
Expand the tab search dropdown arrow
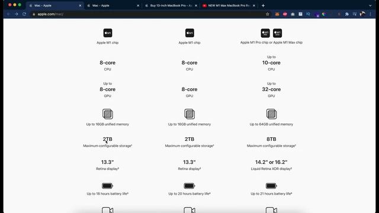[370, 5]
